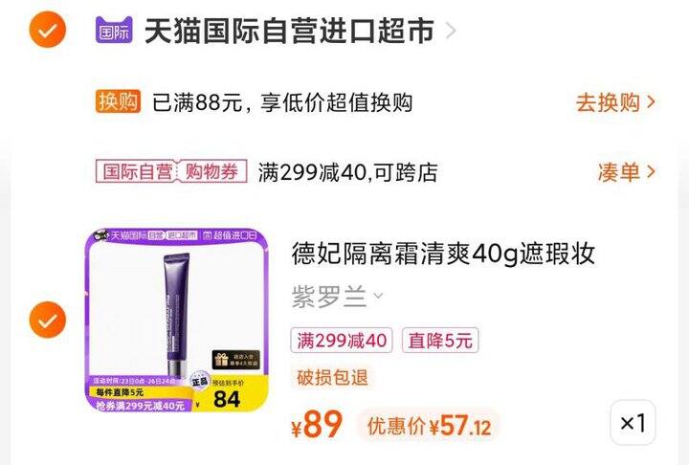The image size is (689, 465).
Task: Open product title 德妃隔离霜清爽40g遮瑕妆
Action: [x=443, y=254]
